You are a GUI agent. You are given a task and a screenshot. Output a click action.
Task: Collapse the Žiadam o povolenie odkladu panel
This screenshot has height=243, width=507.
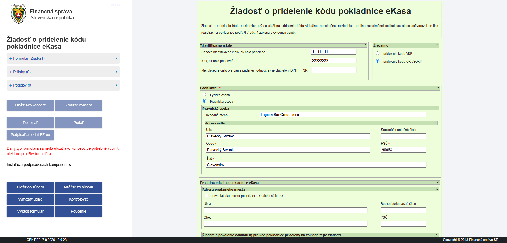(437, 235)
